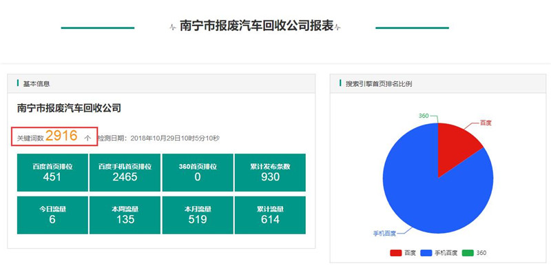Open the 累计发布条数 930 tile
This screenshot has height=268, width=551.
pos(270,172)
